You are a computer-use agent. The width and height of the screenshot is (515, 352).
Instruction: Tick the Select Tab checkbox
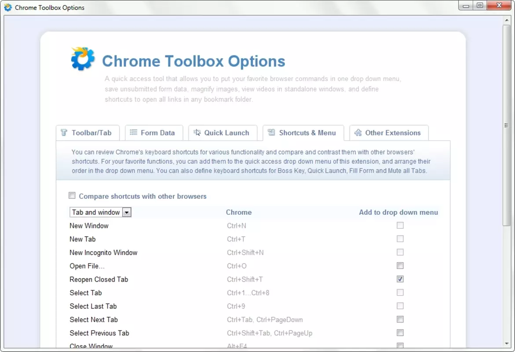[x=400, y=293]
